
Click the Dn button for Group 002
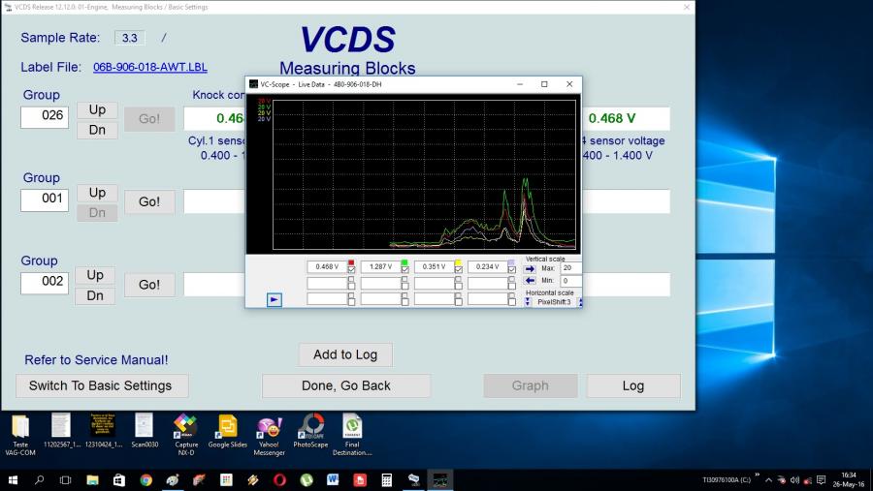click(95, 295)
